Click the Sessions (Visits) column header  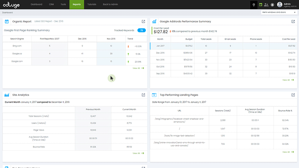(223, 111)
